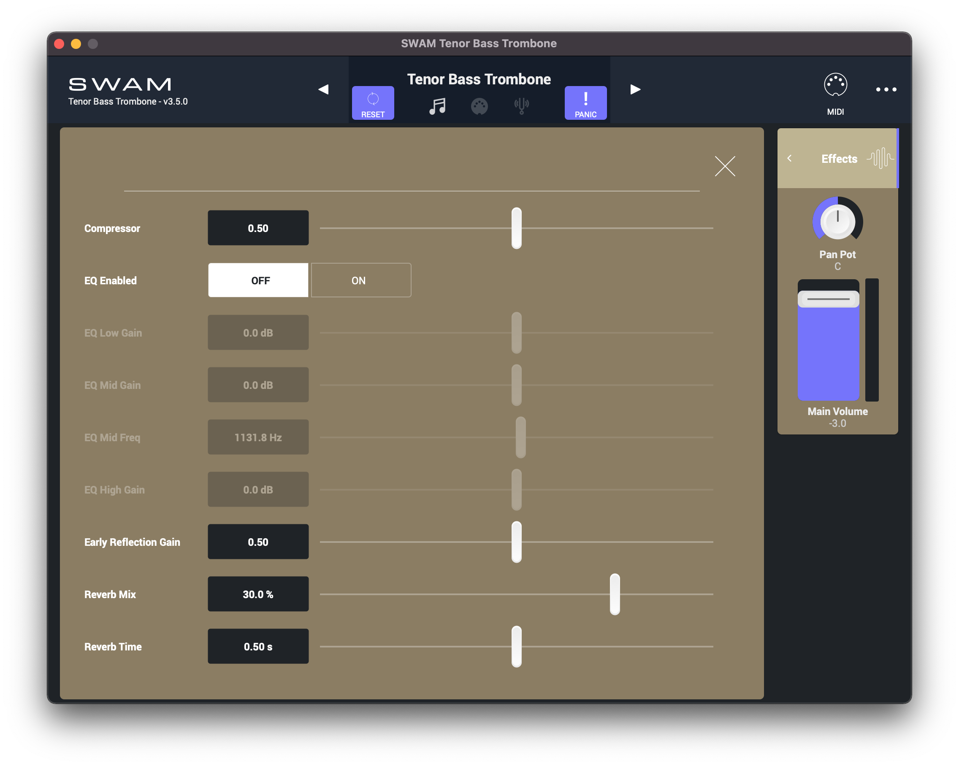Minimize the window with yellow button
Image resolution: width=959 pixels, height=766 pixels.
pos(76,43)
